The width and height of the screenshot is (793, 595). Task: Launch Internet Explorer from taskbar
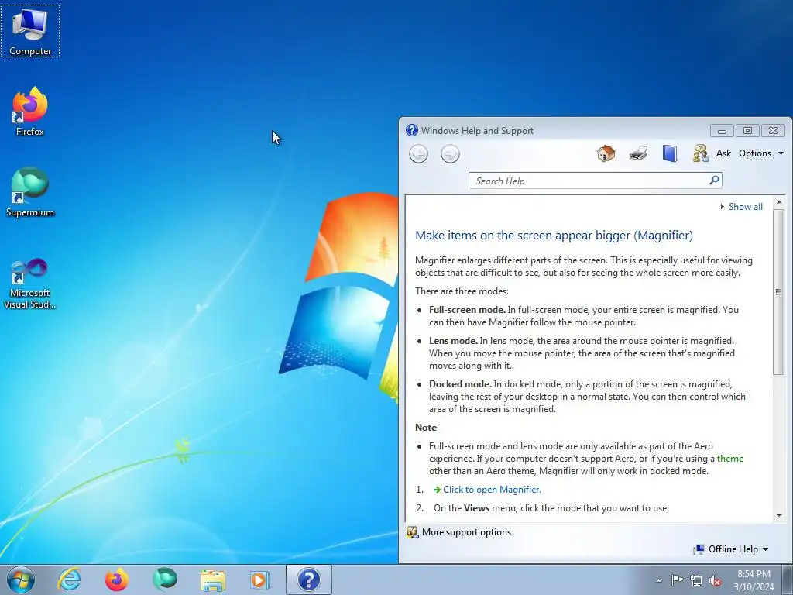point(69,580)
